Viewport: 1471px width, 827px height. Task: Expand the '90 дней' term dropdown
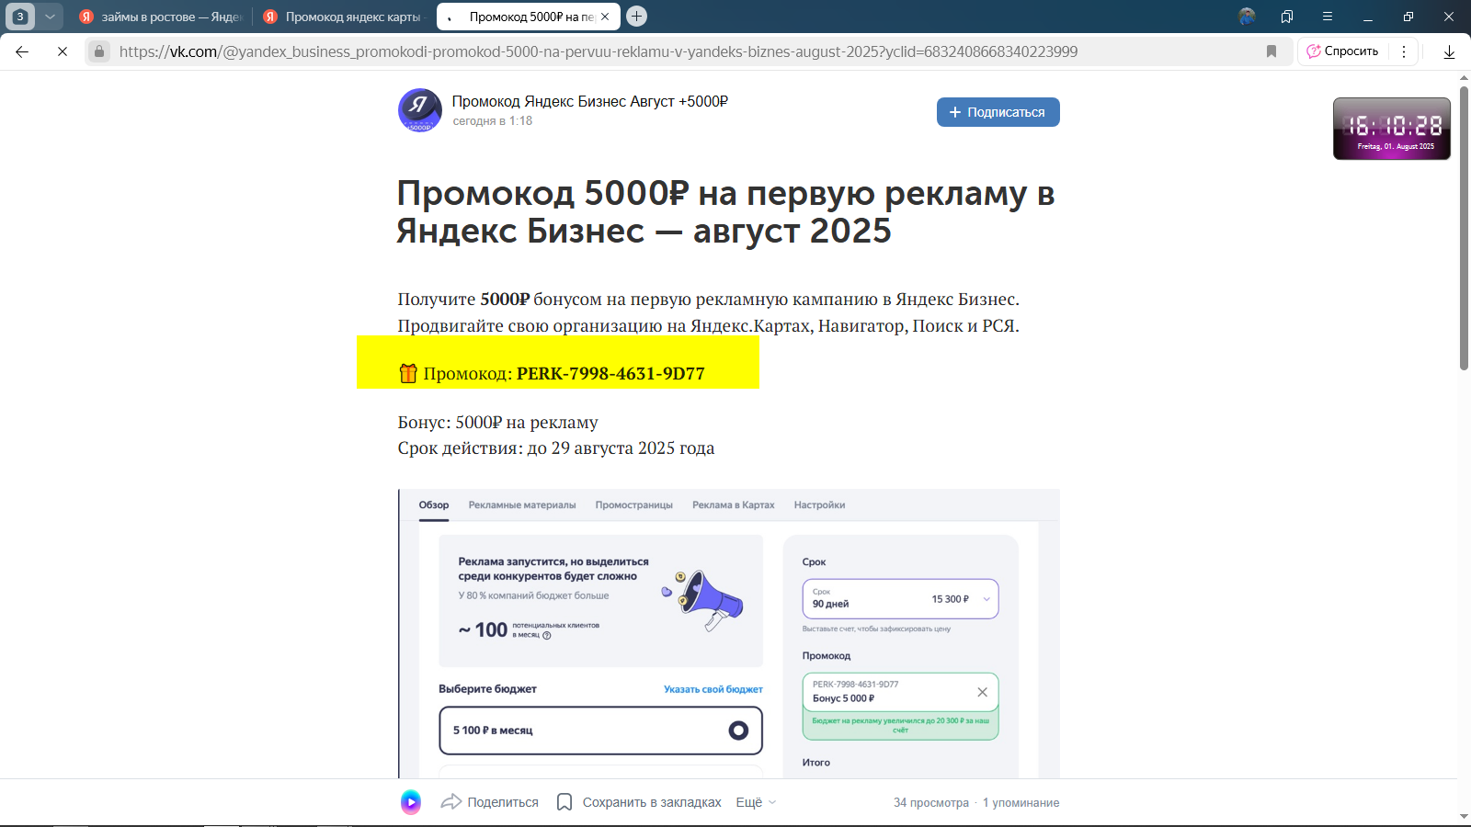pyautogui.click(x=900, y=598)
